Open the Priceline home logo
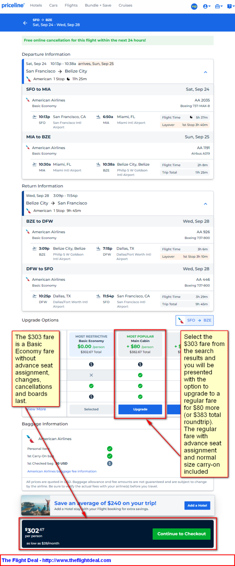This screenshot has height=566, width=235. tap(13, 6)
